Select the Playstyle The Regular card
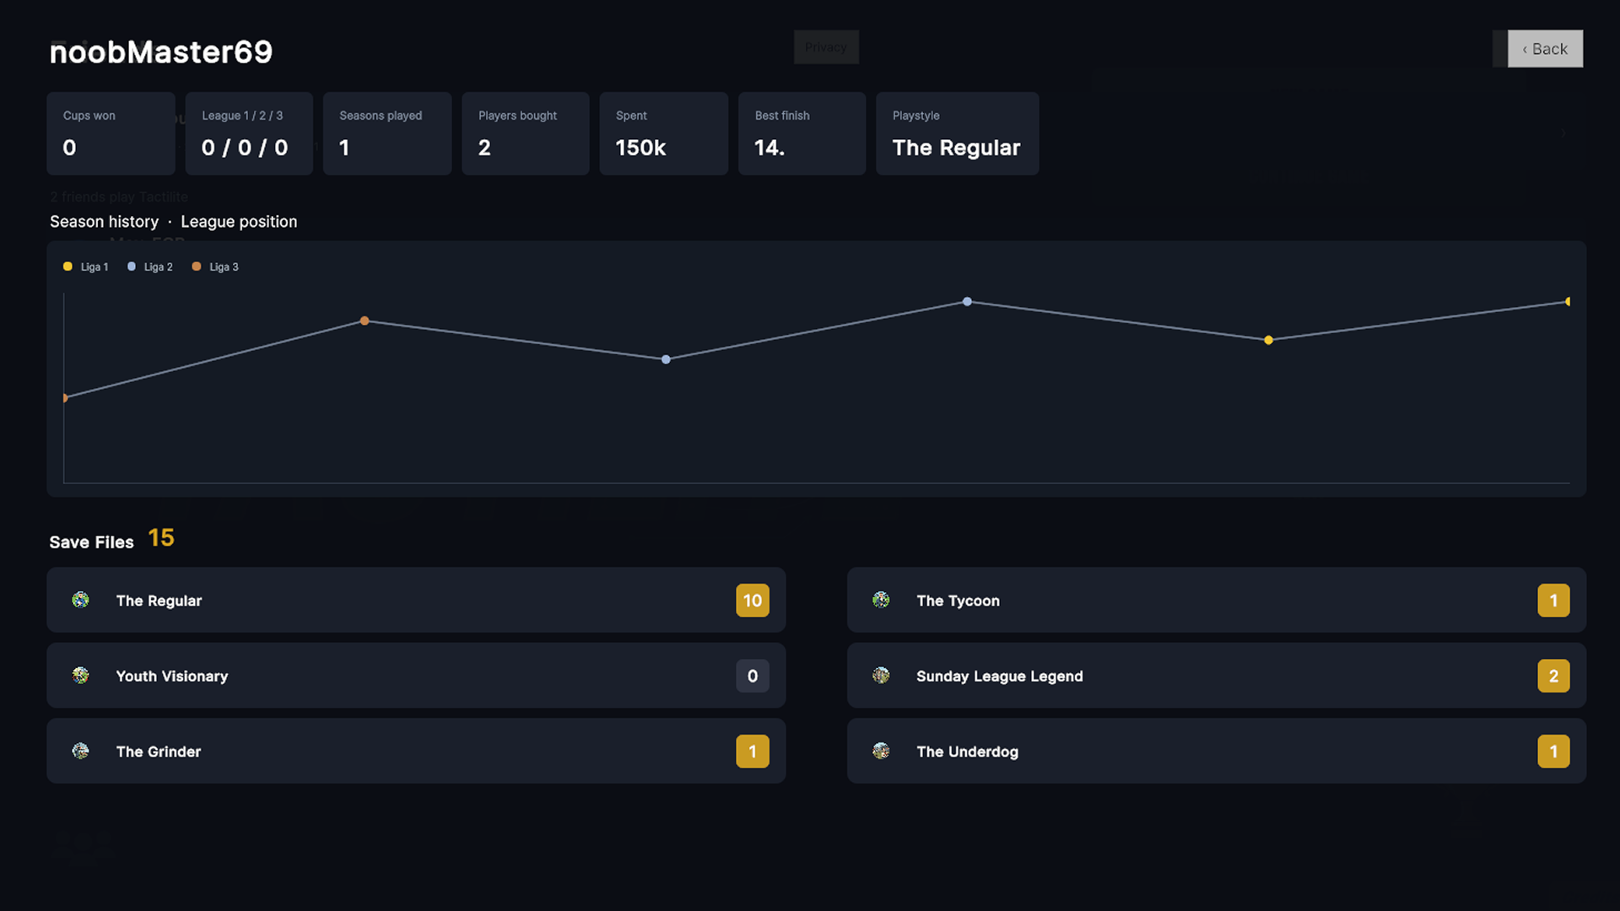The image size is (1620, 911). pos(957,133)
